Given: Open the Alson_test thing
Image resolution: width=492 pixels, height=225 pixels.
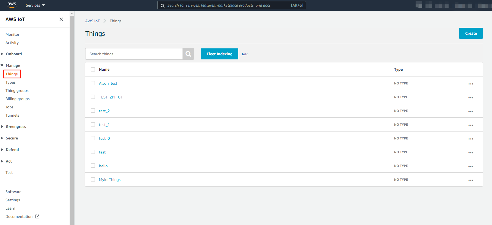Looking at the screenshot, I should tap(108, 83).
